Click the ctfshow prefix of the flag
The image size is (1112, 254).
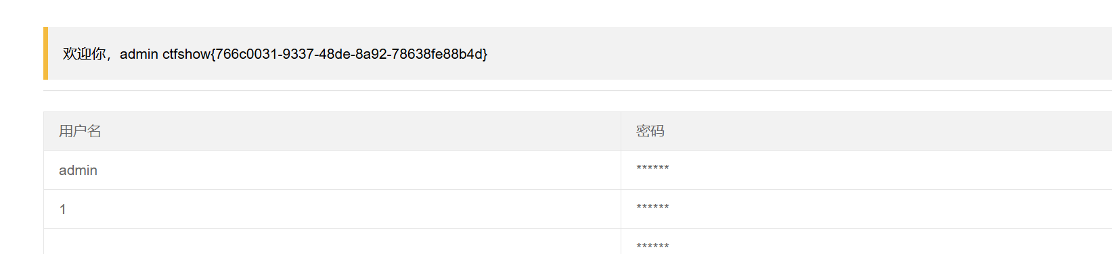[x=186, y=54]
